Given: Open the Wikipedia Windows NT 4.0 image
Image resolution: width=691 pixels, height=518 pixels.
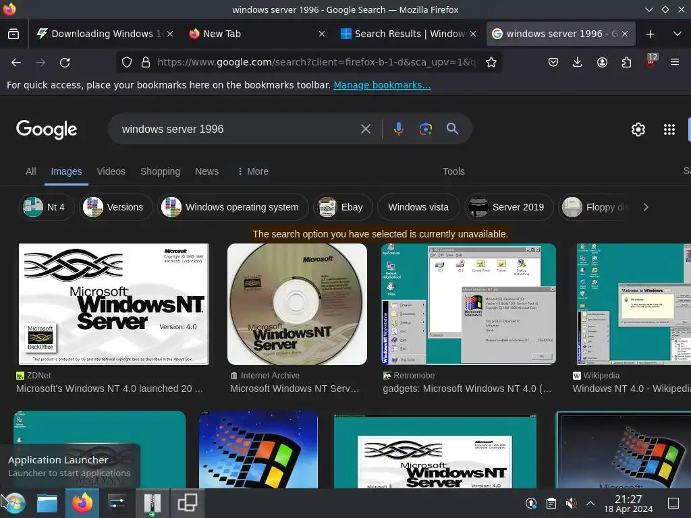Looking at the screenshot, I should tap(634, 304).
